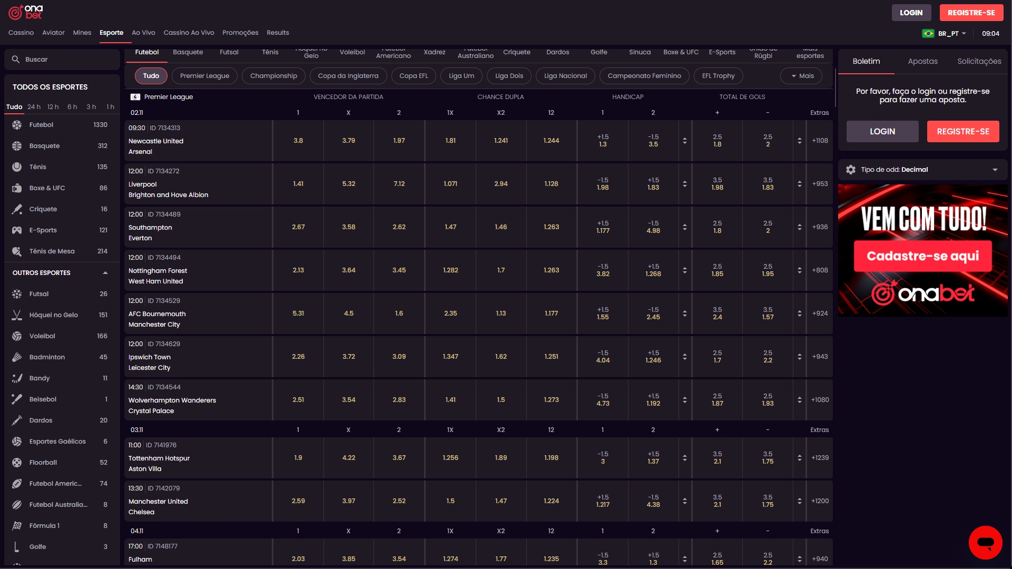Toggle the Liga Dois filter chip
Image resolution: width=1012 pixels, height=569 pixels.
click(x=509, y=76)
